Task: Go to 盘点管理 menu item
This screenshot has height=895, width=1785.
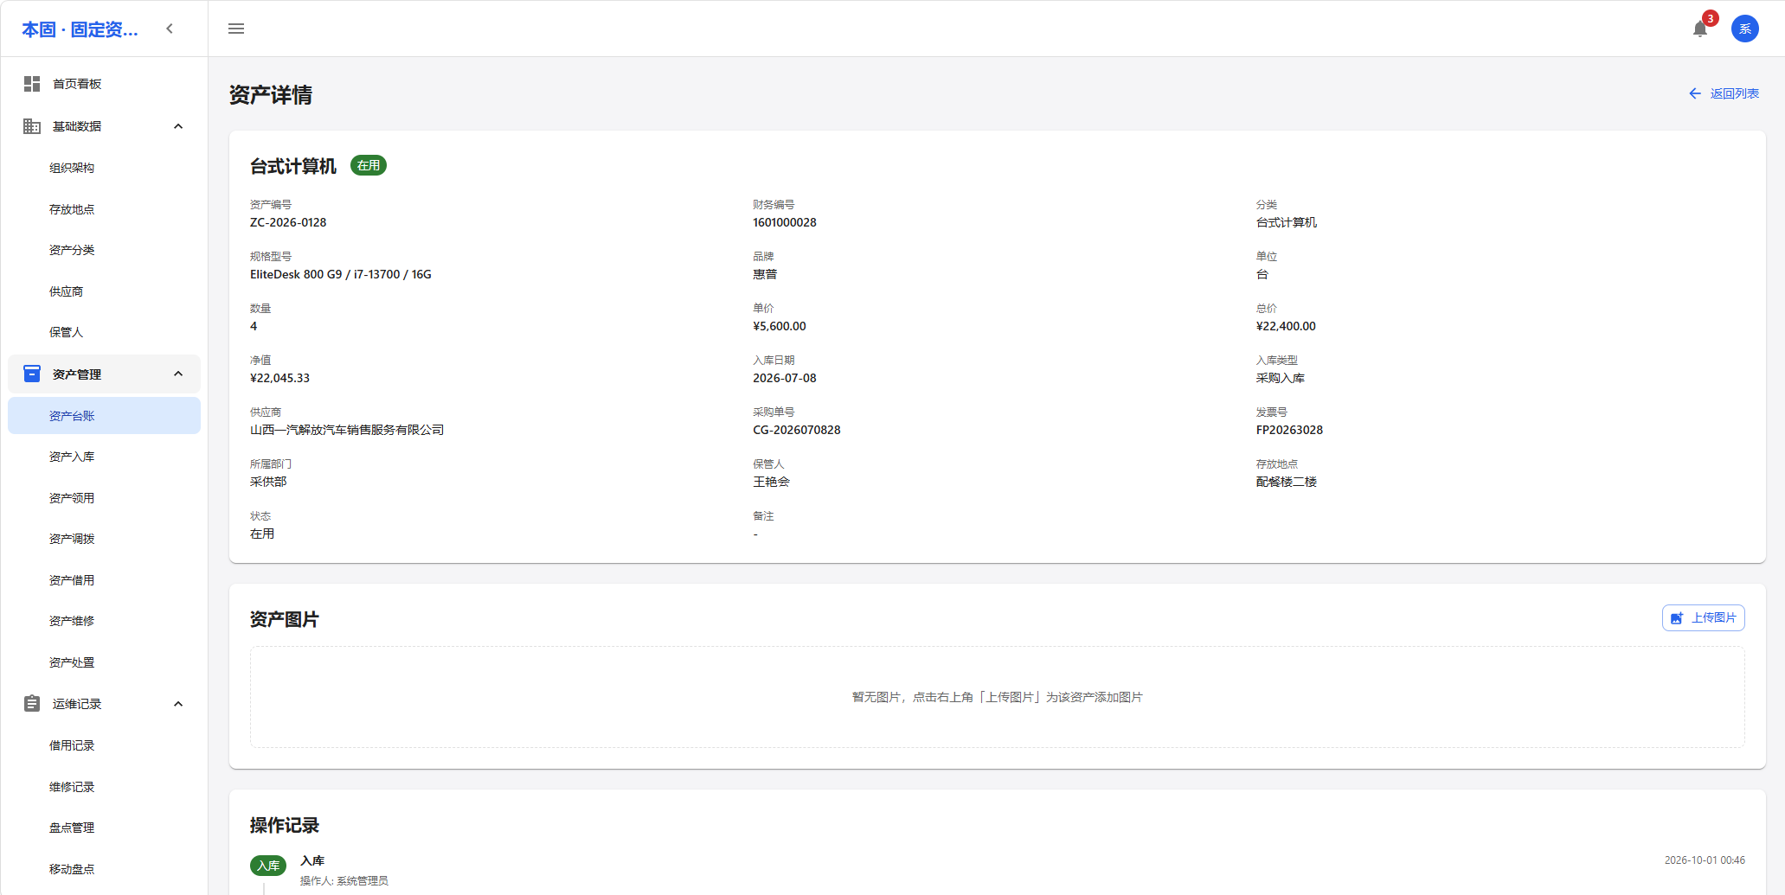Action: click(x=104, y=828)
